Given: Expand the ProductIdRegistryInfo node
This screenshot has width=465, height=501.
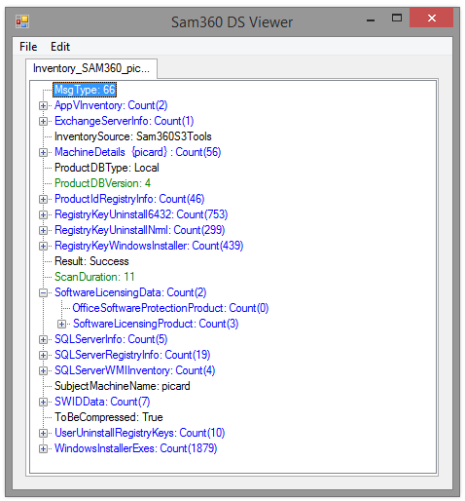Looking at the screenshot, I should point(43,199).
